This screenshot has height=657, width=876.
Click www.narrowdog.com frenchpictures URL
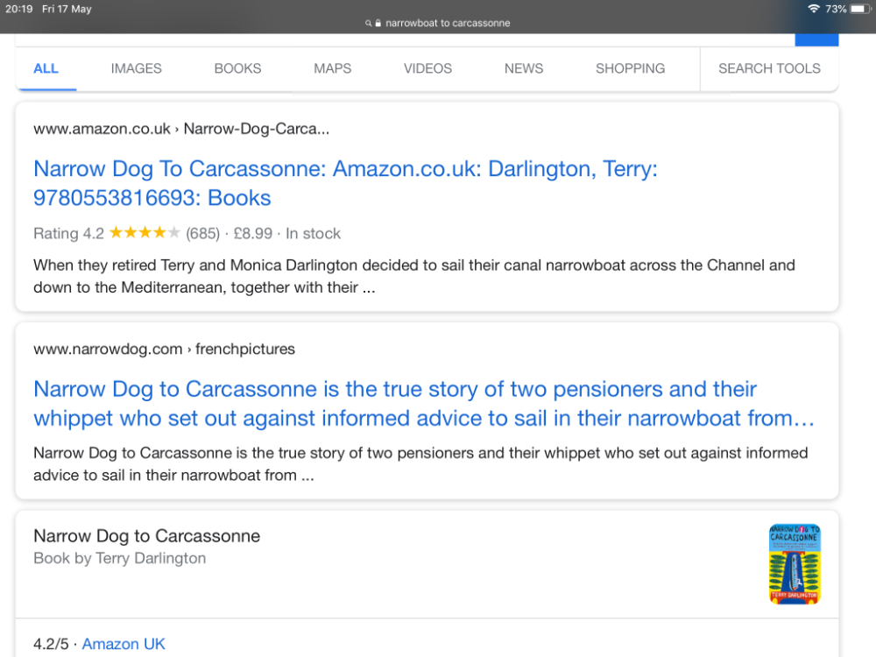(164, 349)
